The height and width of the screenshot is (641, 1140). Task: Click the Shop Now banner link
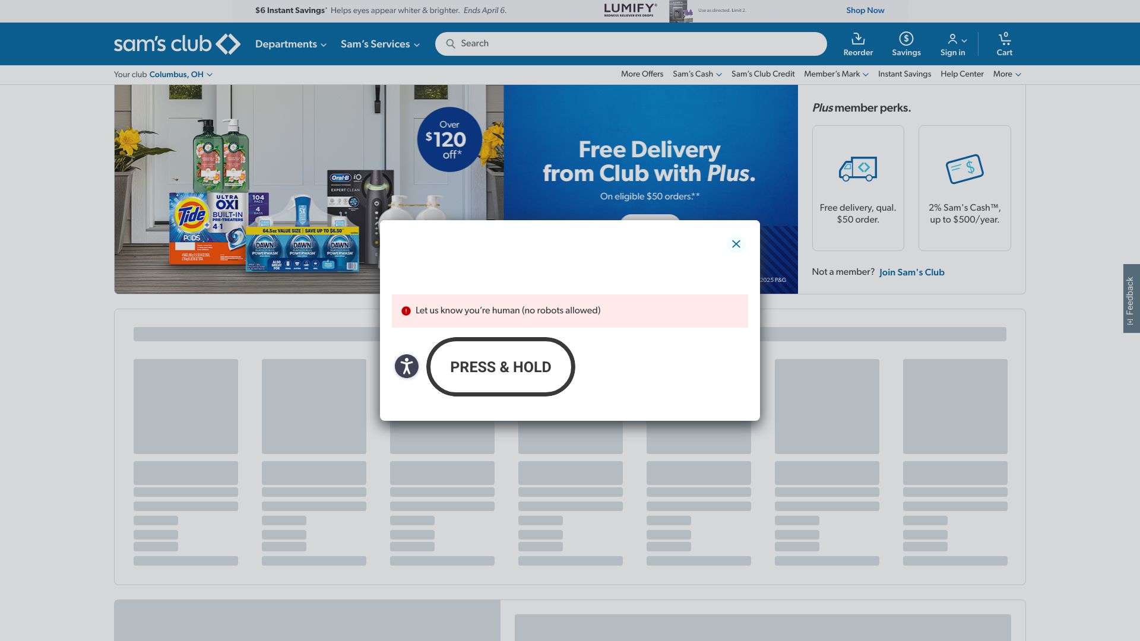[x=865, y=11]
